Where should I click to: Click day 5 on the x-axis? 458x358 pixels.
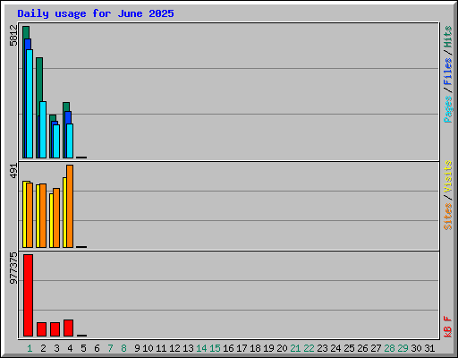pyautogui.click(x=83, y=348)
